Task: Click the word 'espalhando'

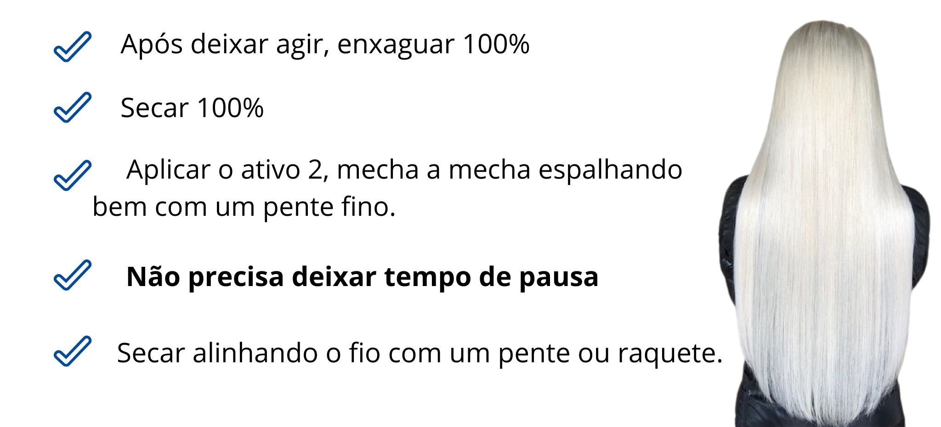Action: point(610,169)
